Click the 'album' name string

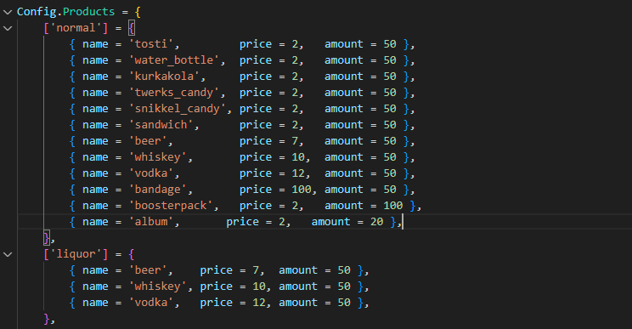coord(151,221)
